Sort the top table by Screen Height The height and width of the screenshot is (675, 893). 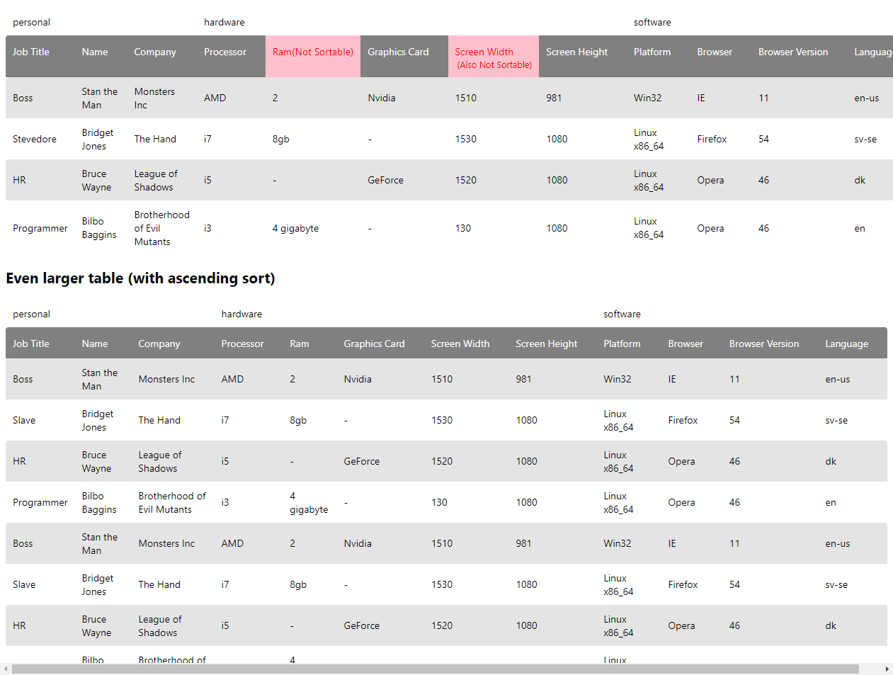coord(576,52)
